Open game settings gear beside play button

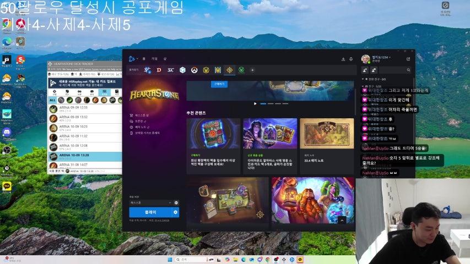pyautogui.click(x=175, y=212)
